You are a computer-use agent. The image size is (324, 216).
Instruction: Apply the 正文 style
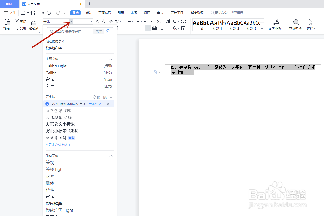[x=201, y=25]
